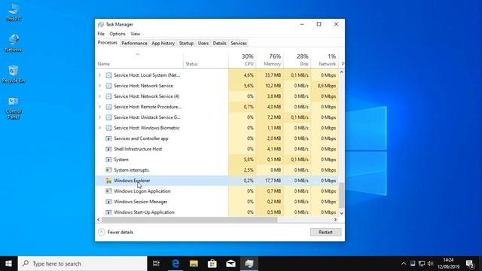Switch to the Services tab
Image resolution: width=482 pixels, height=271 pixels.
tap(239, 44)
